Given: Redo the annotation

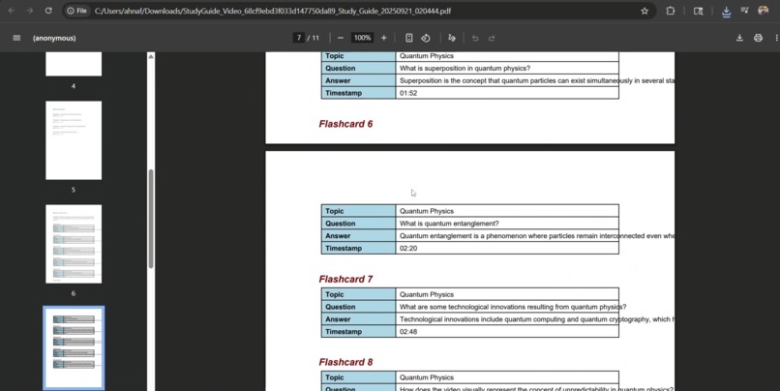Looking at the screenshot, I should [492, 38].
